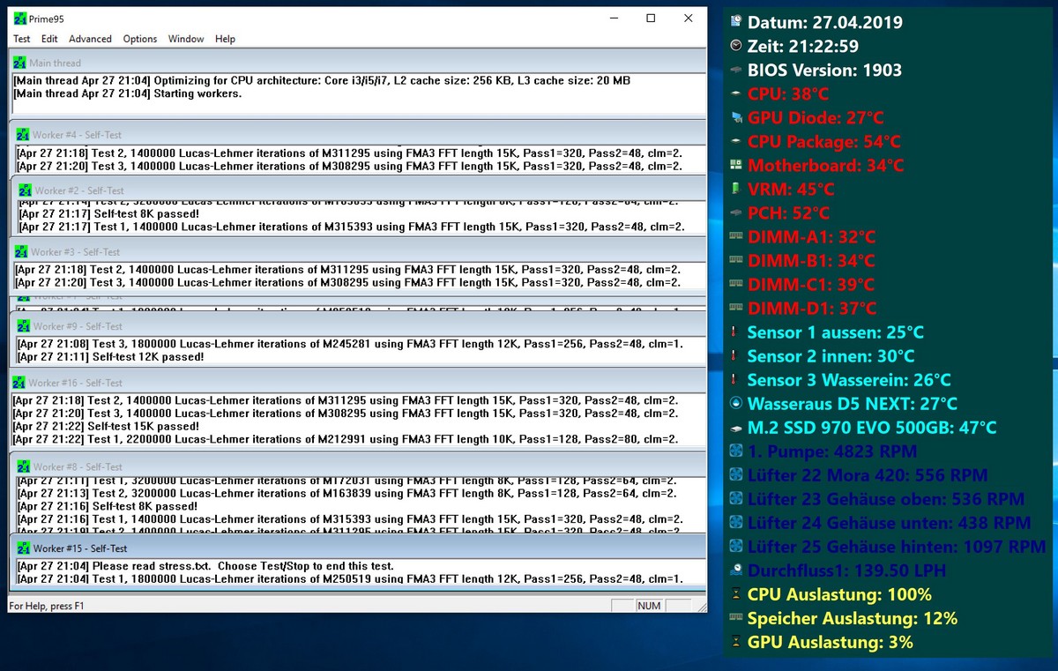1058x671 pixels.
Task: Click the RAM icon beside DIMM-D1
Action: click(x=736, y=308)
